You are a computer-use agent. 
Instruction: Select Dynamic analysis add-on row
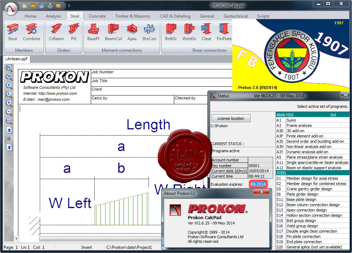[313, 152]
